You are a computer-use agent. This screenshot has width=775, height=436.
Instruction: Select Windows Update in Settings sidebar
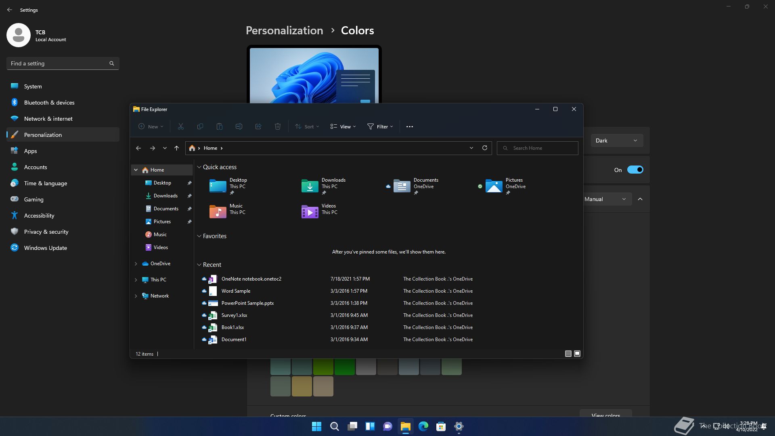pos(63,248)
